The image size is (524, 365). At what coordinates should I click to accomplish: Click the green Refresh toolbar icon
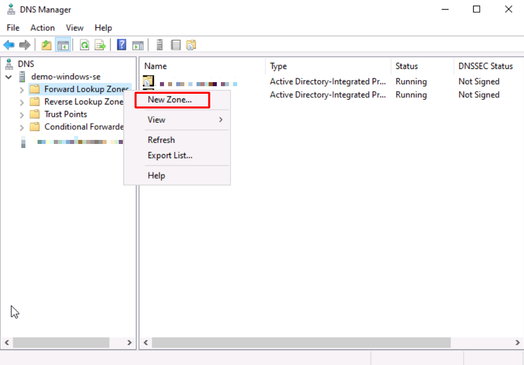[x=84, y=45]
